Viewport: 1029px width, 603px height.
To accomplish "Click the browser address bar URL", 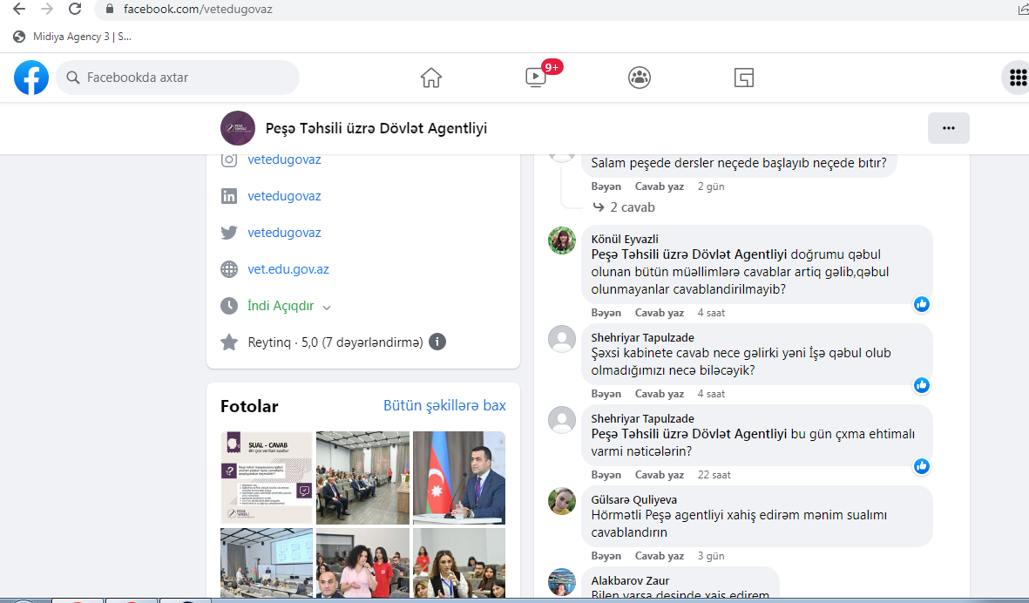I will (198, 10).
